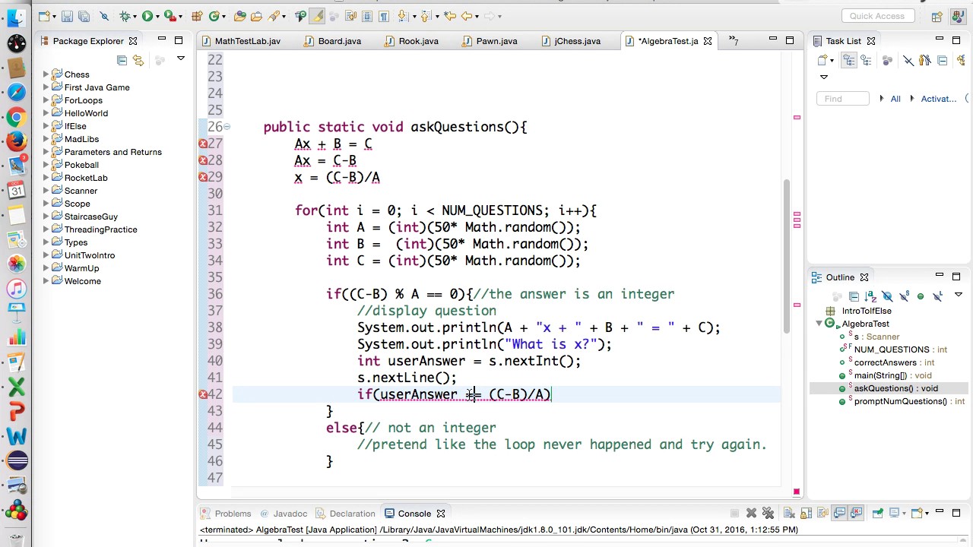
Task: Open the New file dropdown arrow
Action: coord(55,17)
